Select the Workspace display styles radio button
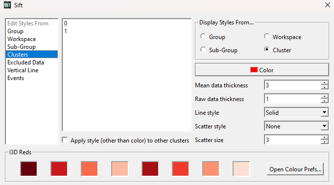The height and width of the screenshot is (185, 334). 267,36
